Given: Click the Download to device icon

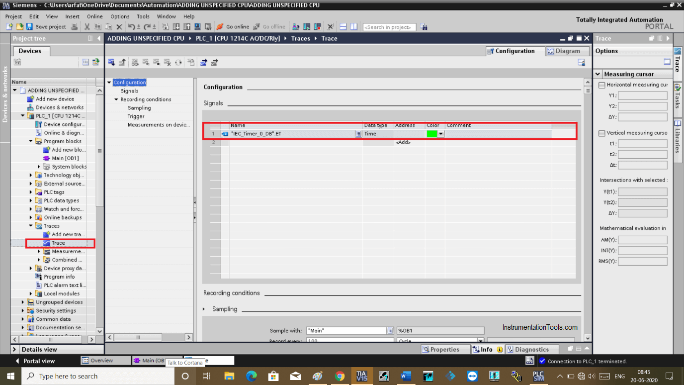Looking at the screenshot, I should [176, 27].
